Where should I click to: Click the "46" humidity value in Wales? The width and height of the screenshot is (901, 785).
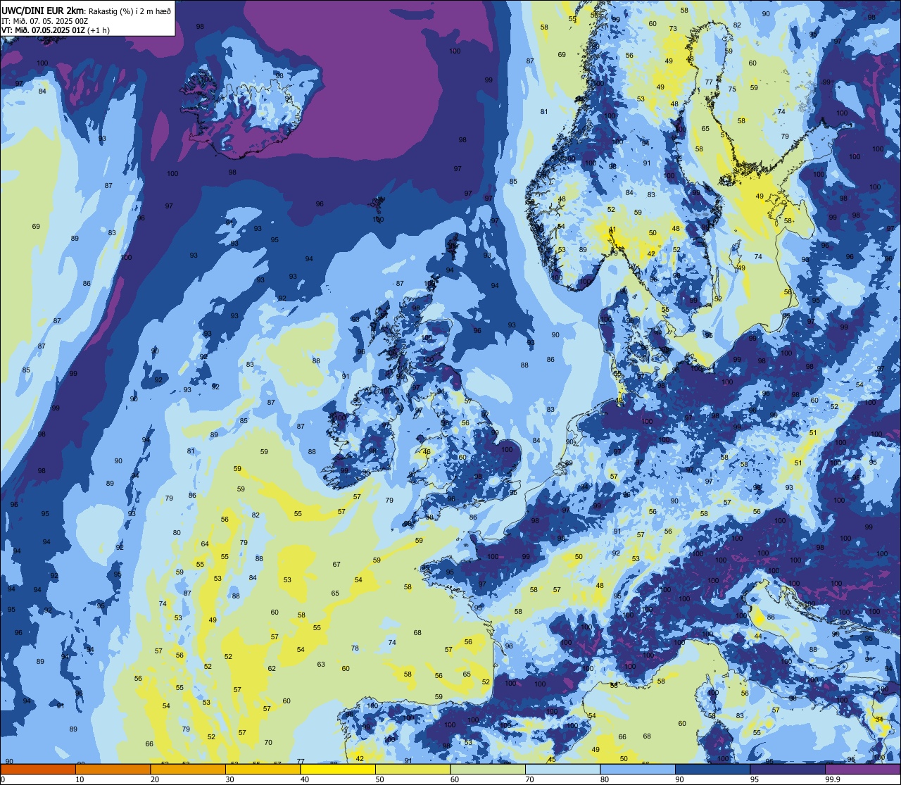tap(427, 451)
